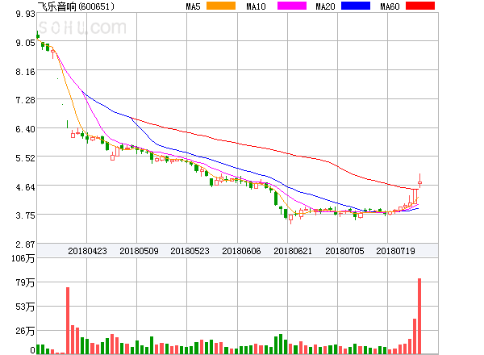Viewport: 484px width, 355px height.
Task: Click the 106万 volume axis label
Action: click(x=23, y=258)
